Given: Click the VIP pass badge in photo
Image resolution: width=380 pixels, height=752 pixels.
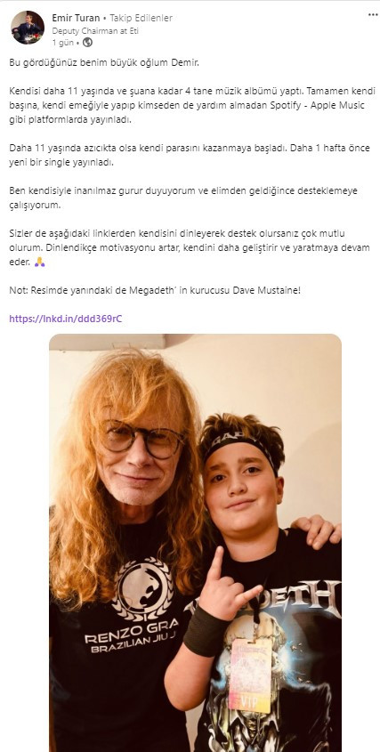Looking at the screenshot, I should click(249, 675).
